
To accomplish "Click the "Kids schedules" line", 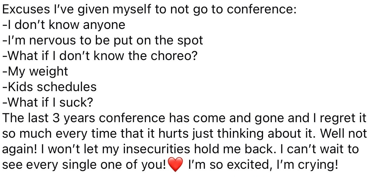I will [49, 87].
